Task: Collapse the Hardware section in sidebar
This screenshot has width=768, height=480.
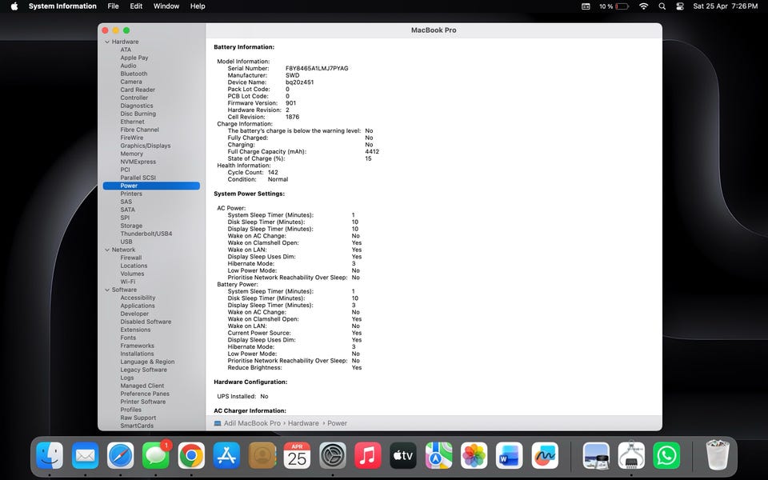Action: click(107, 42)
